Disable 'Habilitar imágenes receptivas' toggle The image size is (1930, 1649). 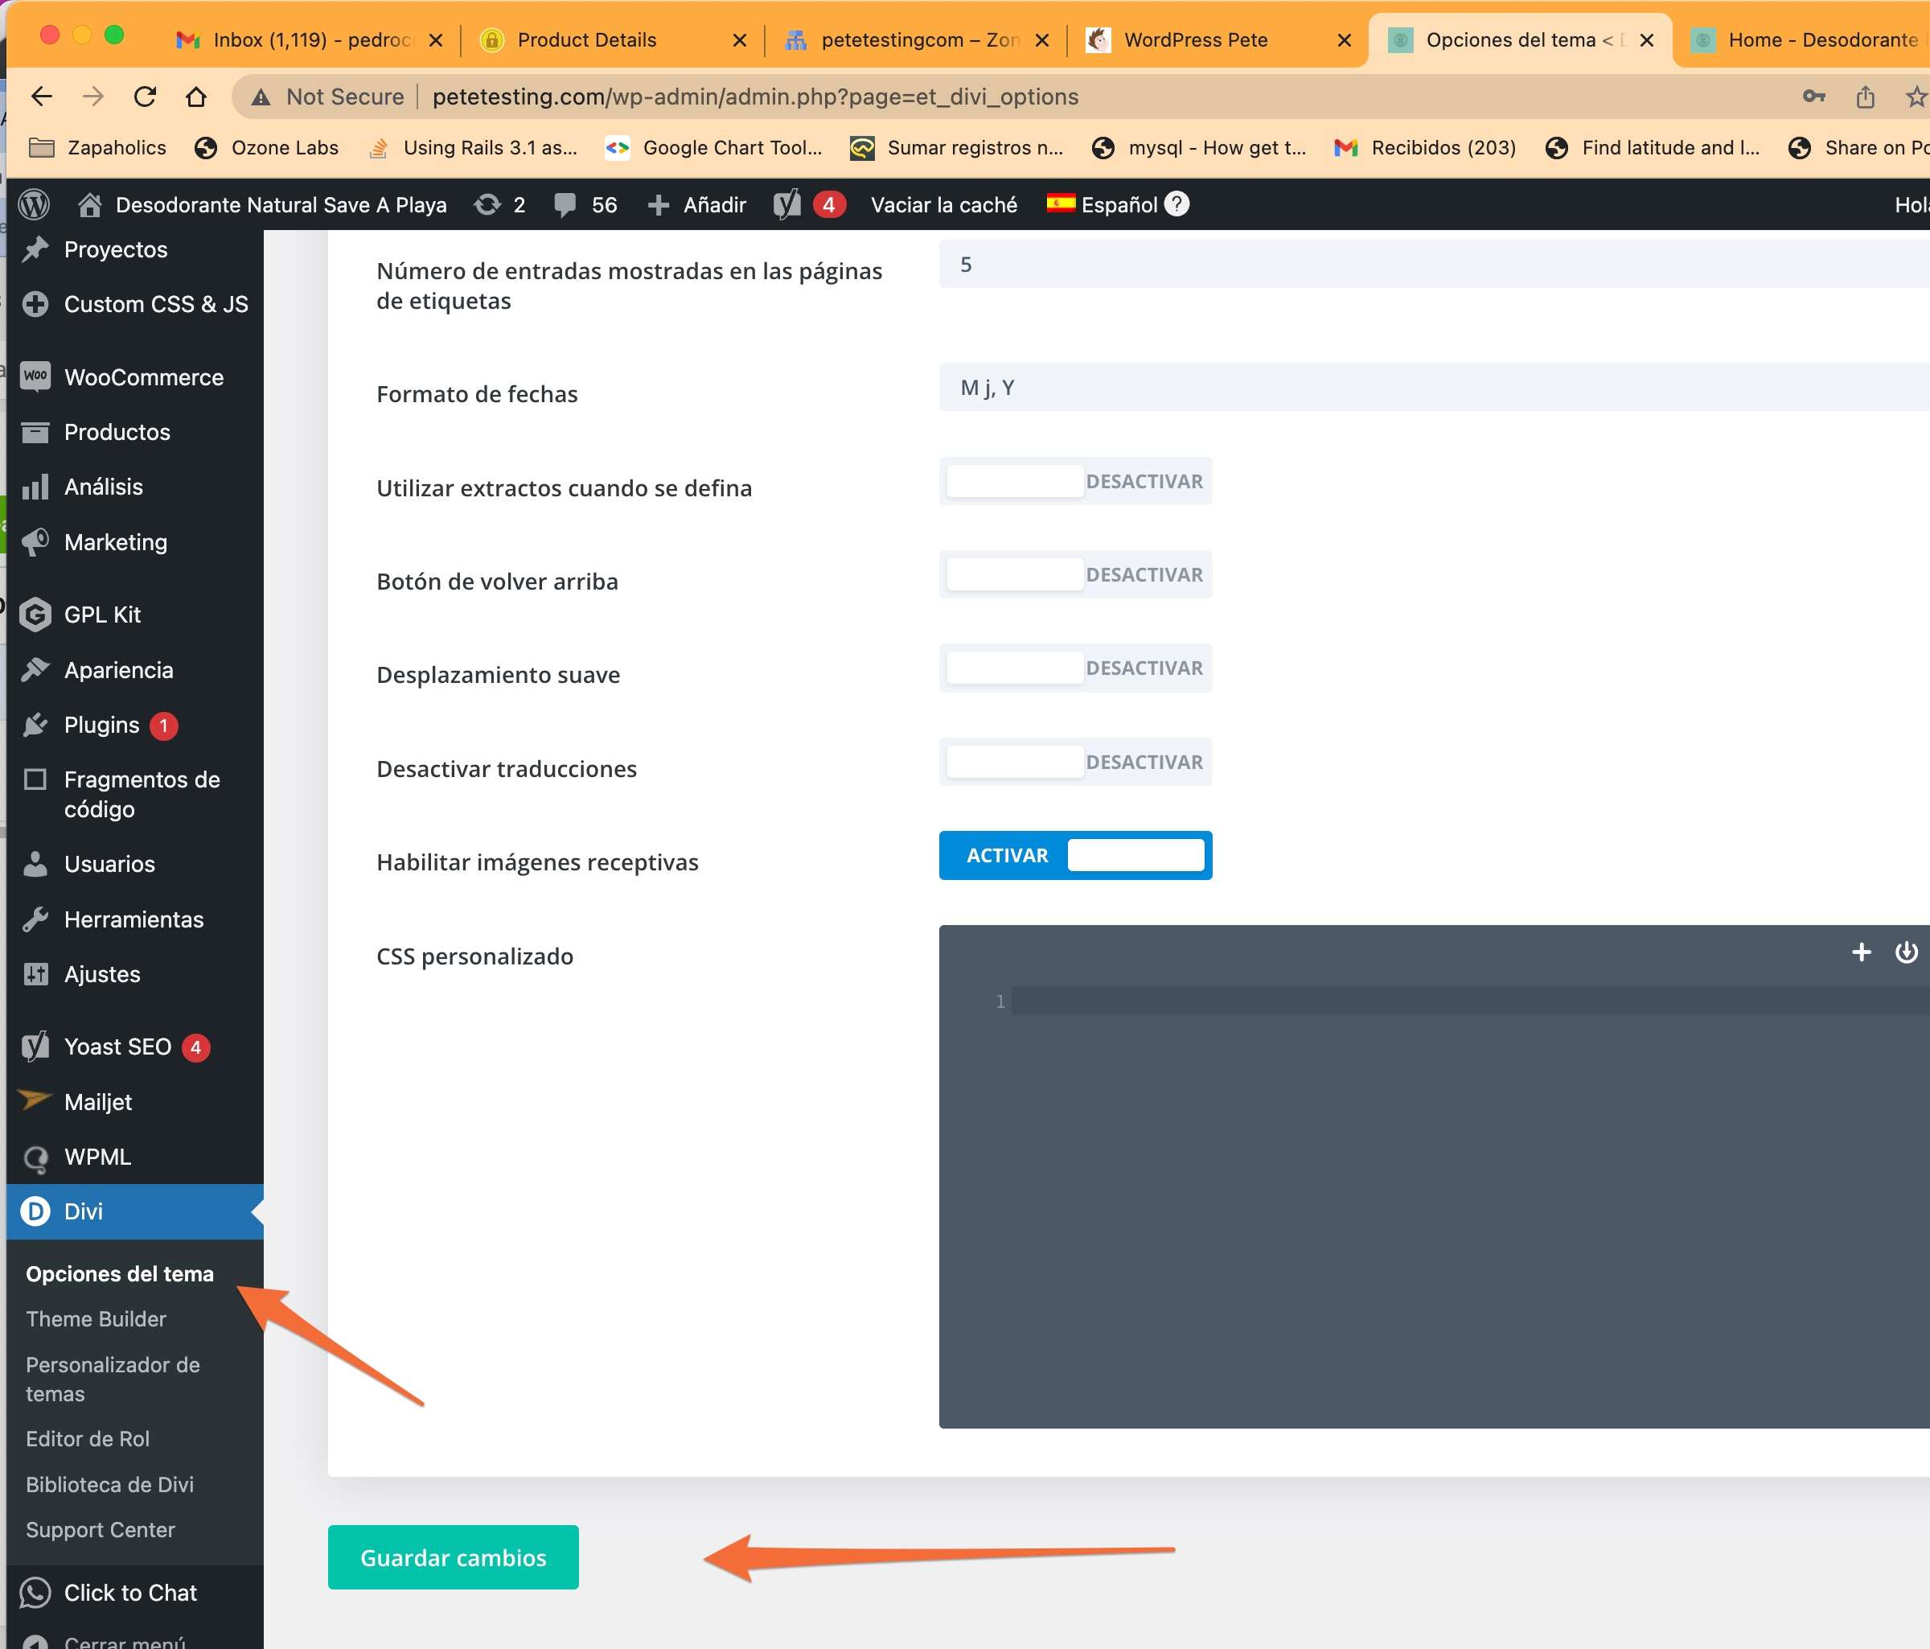1075,855
